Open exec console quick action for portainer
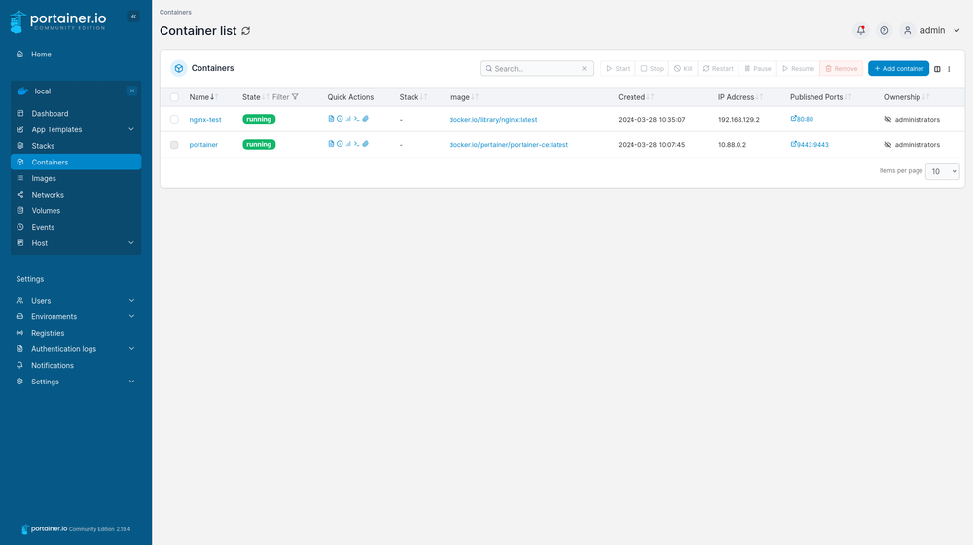Viewport: 973px width, 545px height. pyautogui.click(x=357, y=144)
